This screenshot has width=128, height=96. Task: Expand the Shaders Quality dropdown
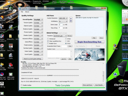click(38, 36)
